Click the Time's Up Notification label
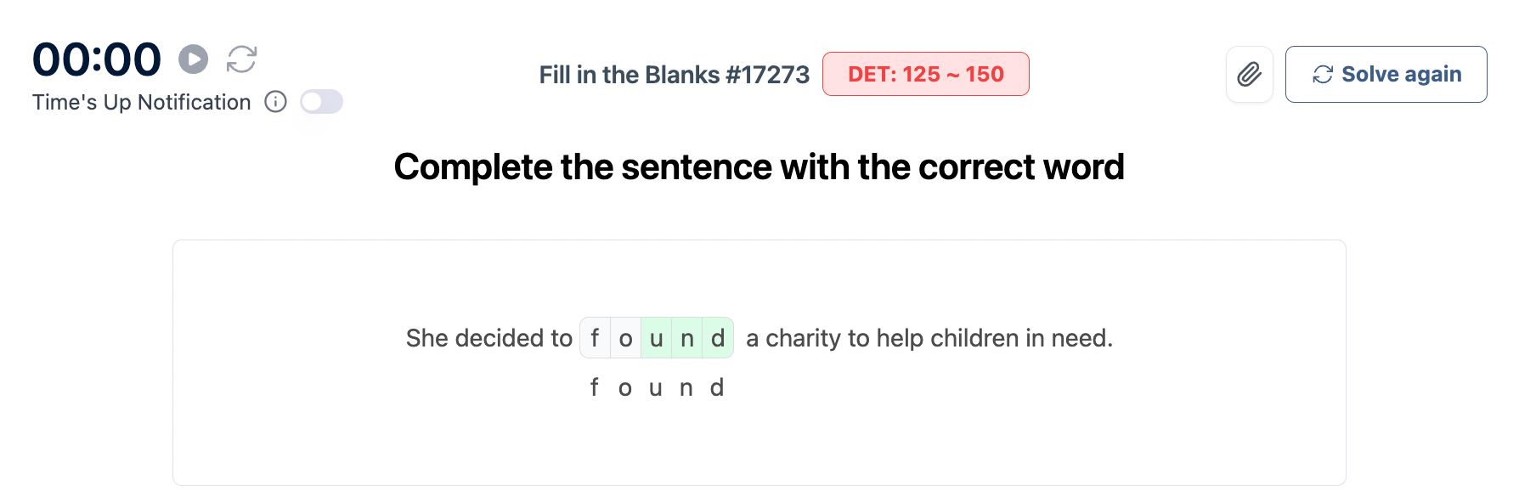 (x=141, y=102)
